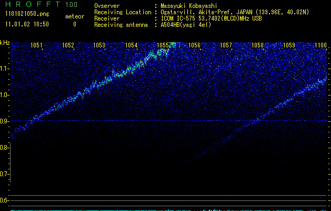Click the Ovserver label

pos(107,6)
